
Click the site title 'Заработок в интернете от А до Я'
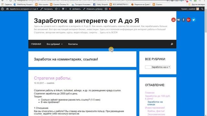pos(86,21)
